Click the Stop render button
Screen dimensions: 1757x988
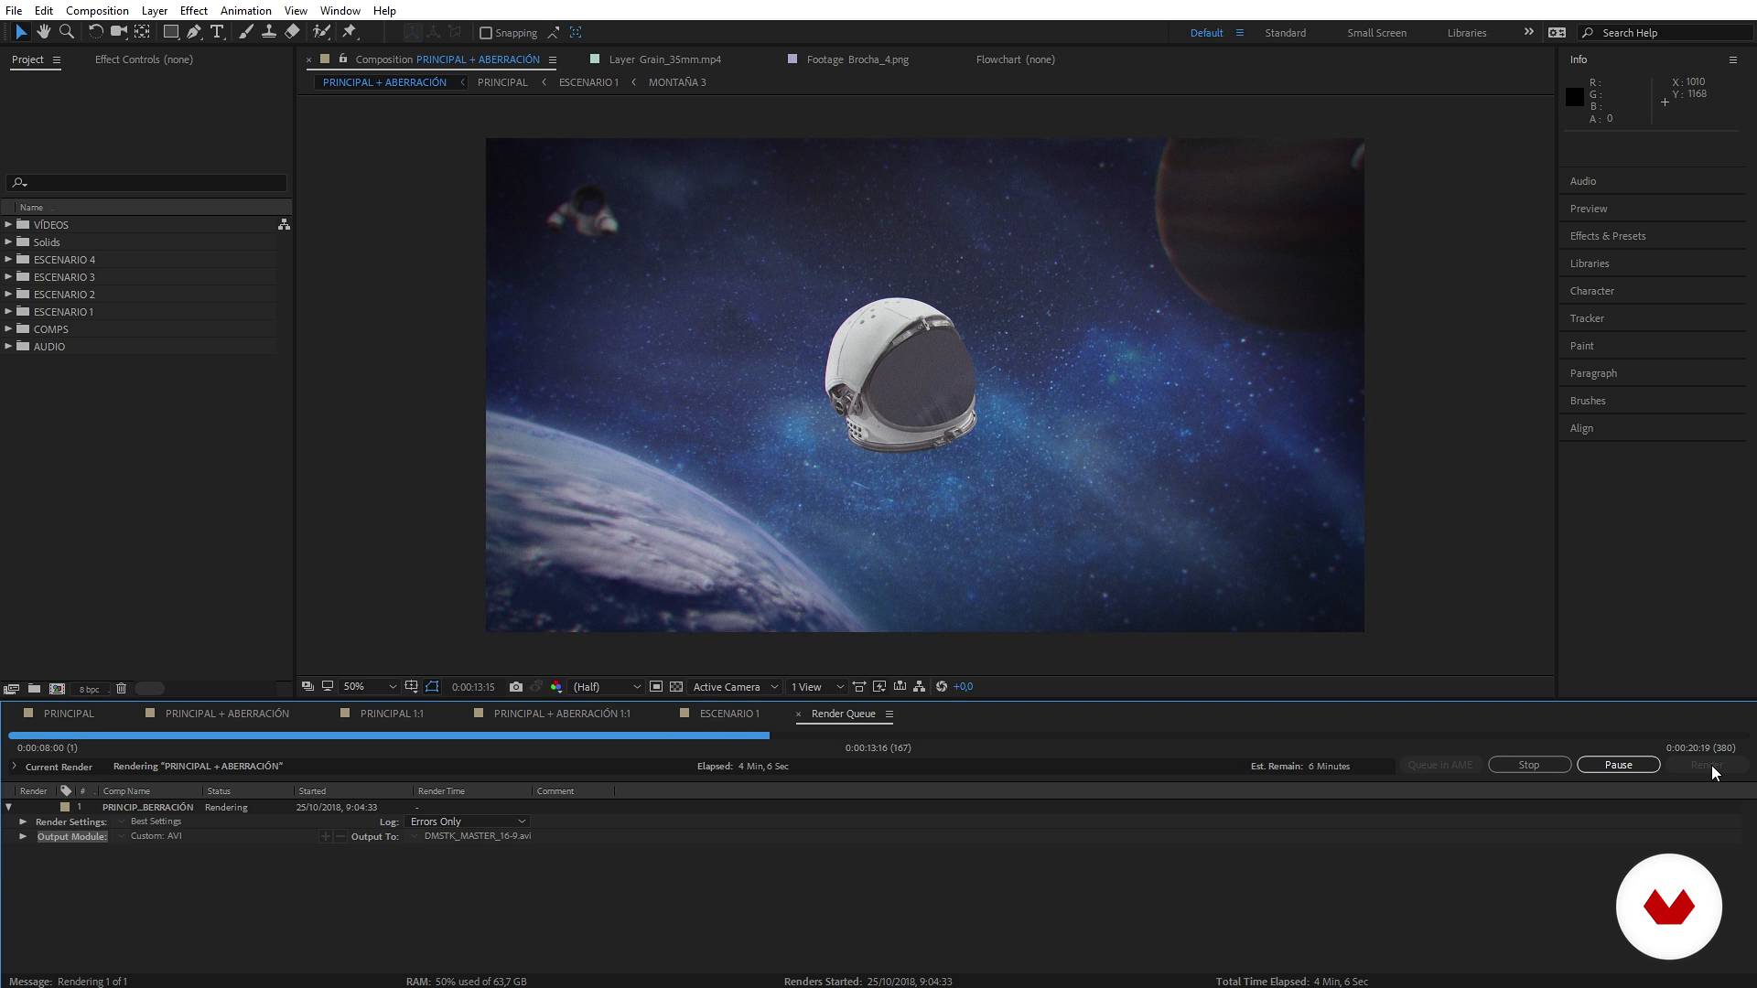click(x=1529, y=765)
